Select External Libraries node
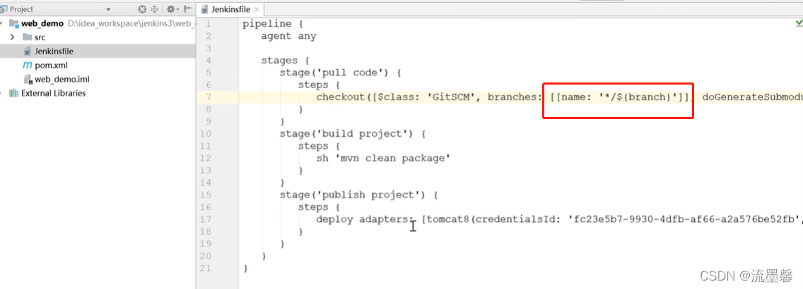803x289 pixels. pos(53,93)
